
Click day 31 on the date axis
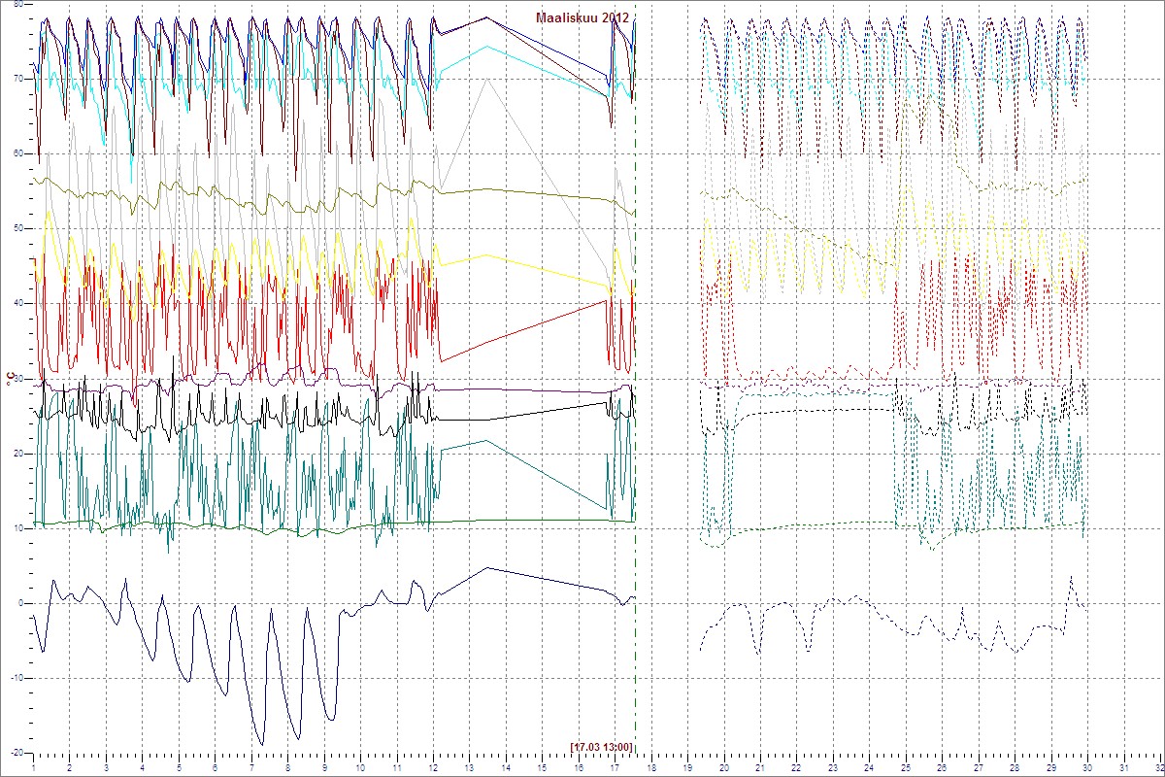1124,767
